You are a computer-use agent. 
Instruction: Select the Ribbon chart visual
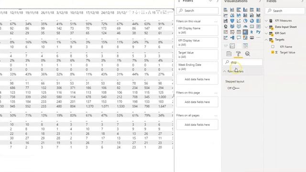tap(258, 15)
